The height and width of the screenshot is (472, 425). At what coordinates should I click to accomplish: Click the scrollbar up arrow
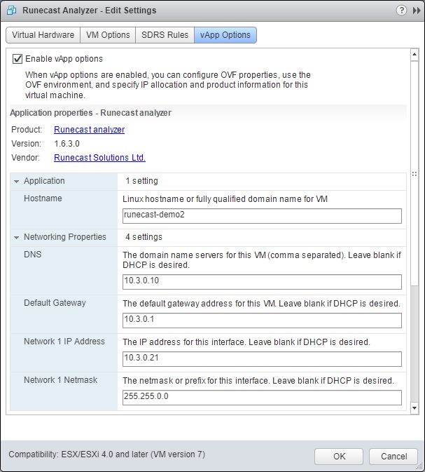[414, 55]
